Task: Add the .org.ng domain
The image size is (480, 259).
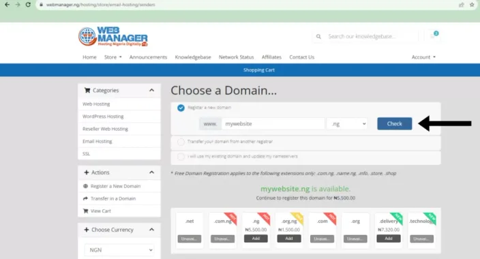Action: (x=289, y=239)
